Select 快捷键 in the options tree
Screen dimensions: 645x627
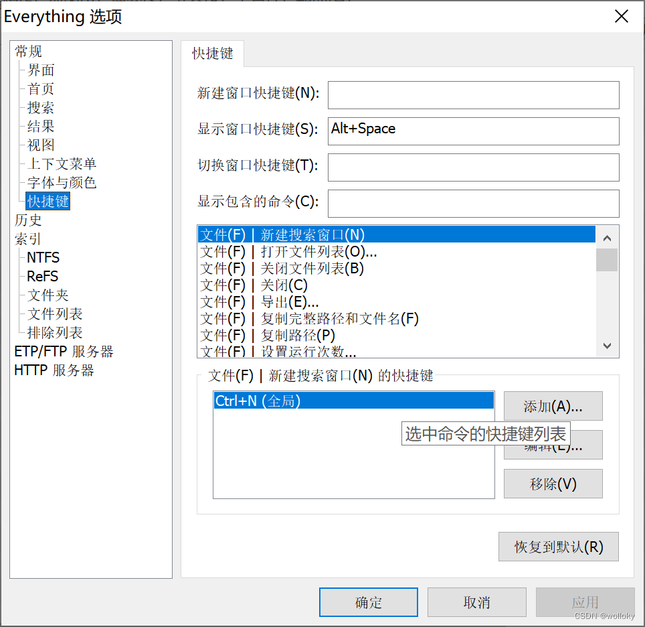48,201
